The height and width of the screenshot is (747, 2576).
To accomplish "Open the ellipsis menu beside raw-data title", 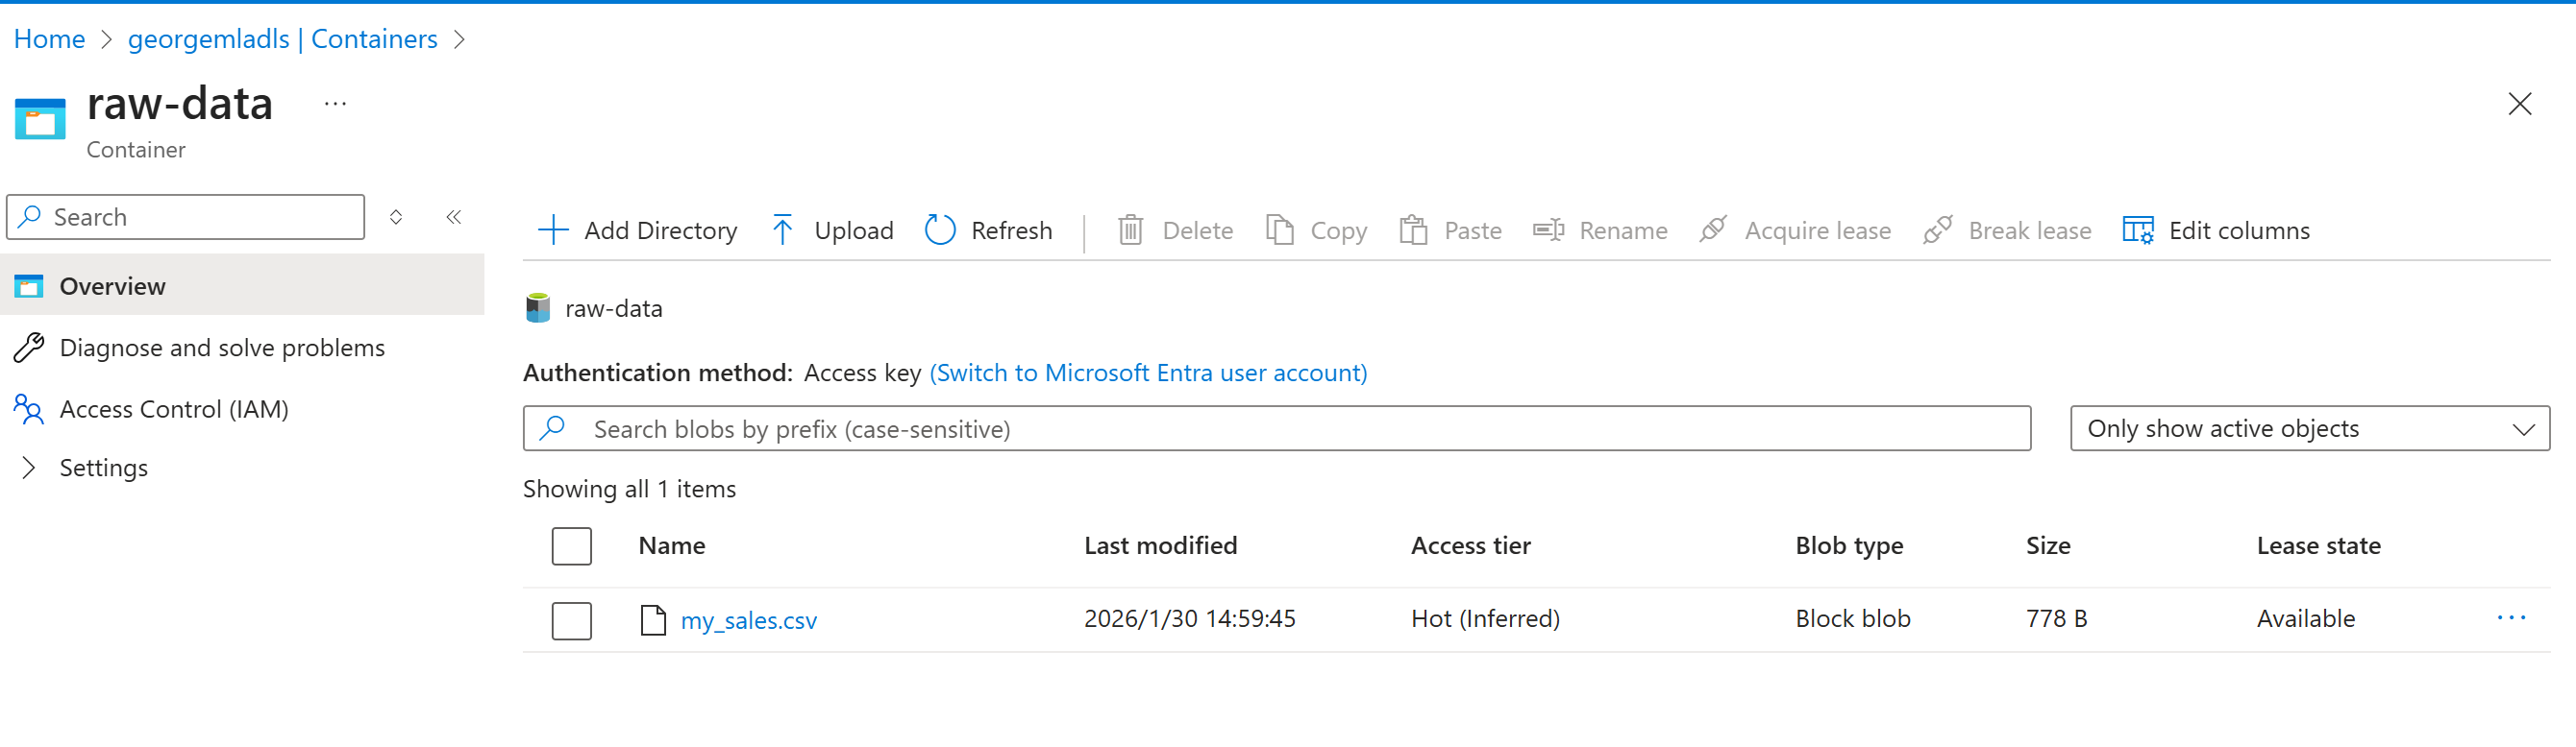I will click(335, 104).
